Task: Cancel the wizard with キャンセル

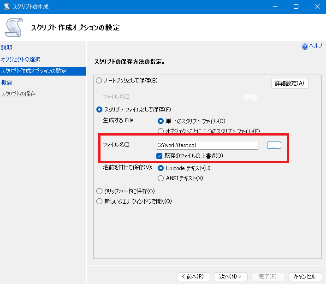Action: pyautogui.click(x=305, y=277)
